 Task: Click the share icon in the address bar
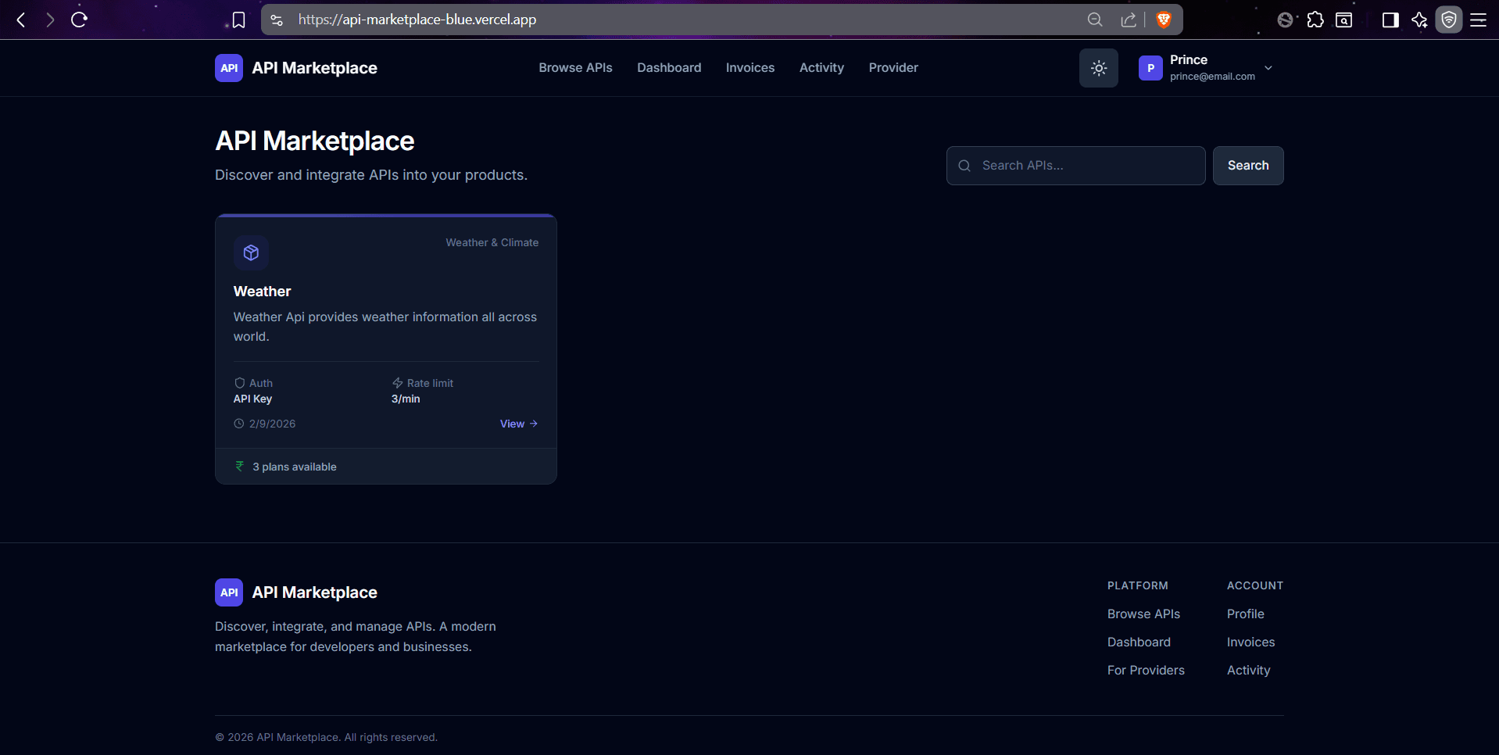point(1128,20)
